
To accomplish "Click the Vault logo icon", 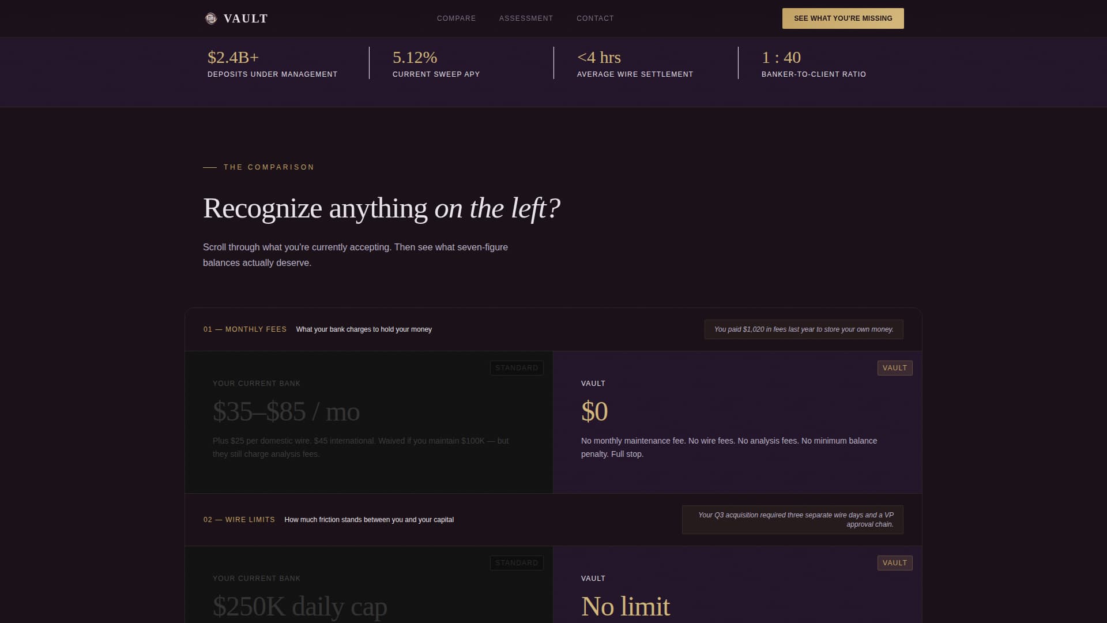I will (211, 18).
